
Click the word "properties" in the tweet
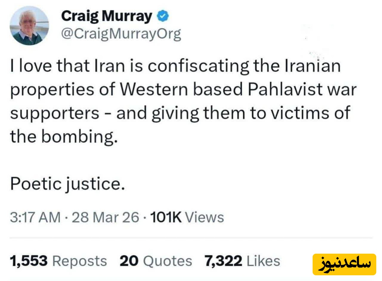(52, 91)
